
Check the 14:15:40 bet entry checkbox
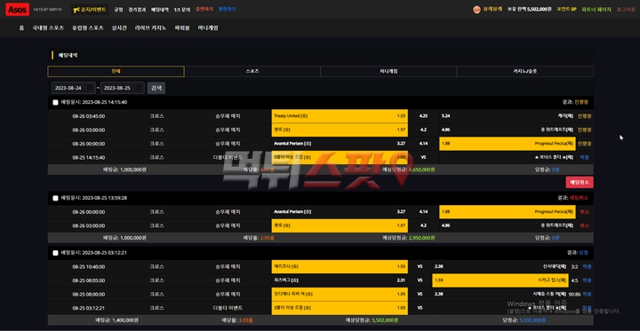(55, 102)
